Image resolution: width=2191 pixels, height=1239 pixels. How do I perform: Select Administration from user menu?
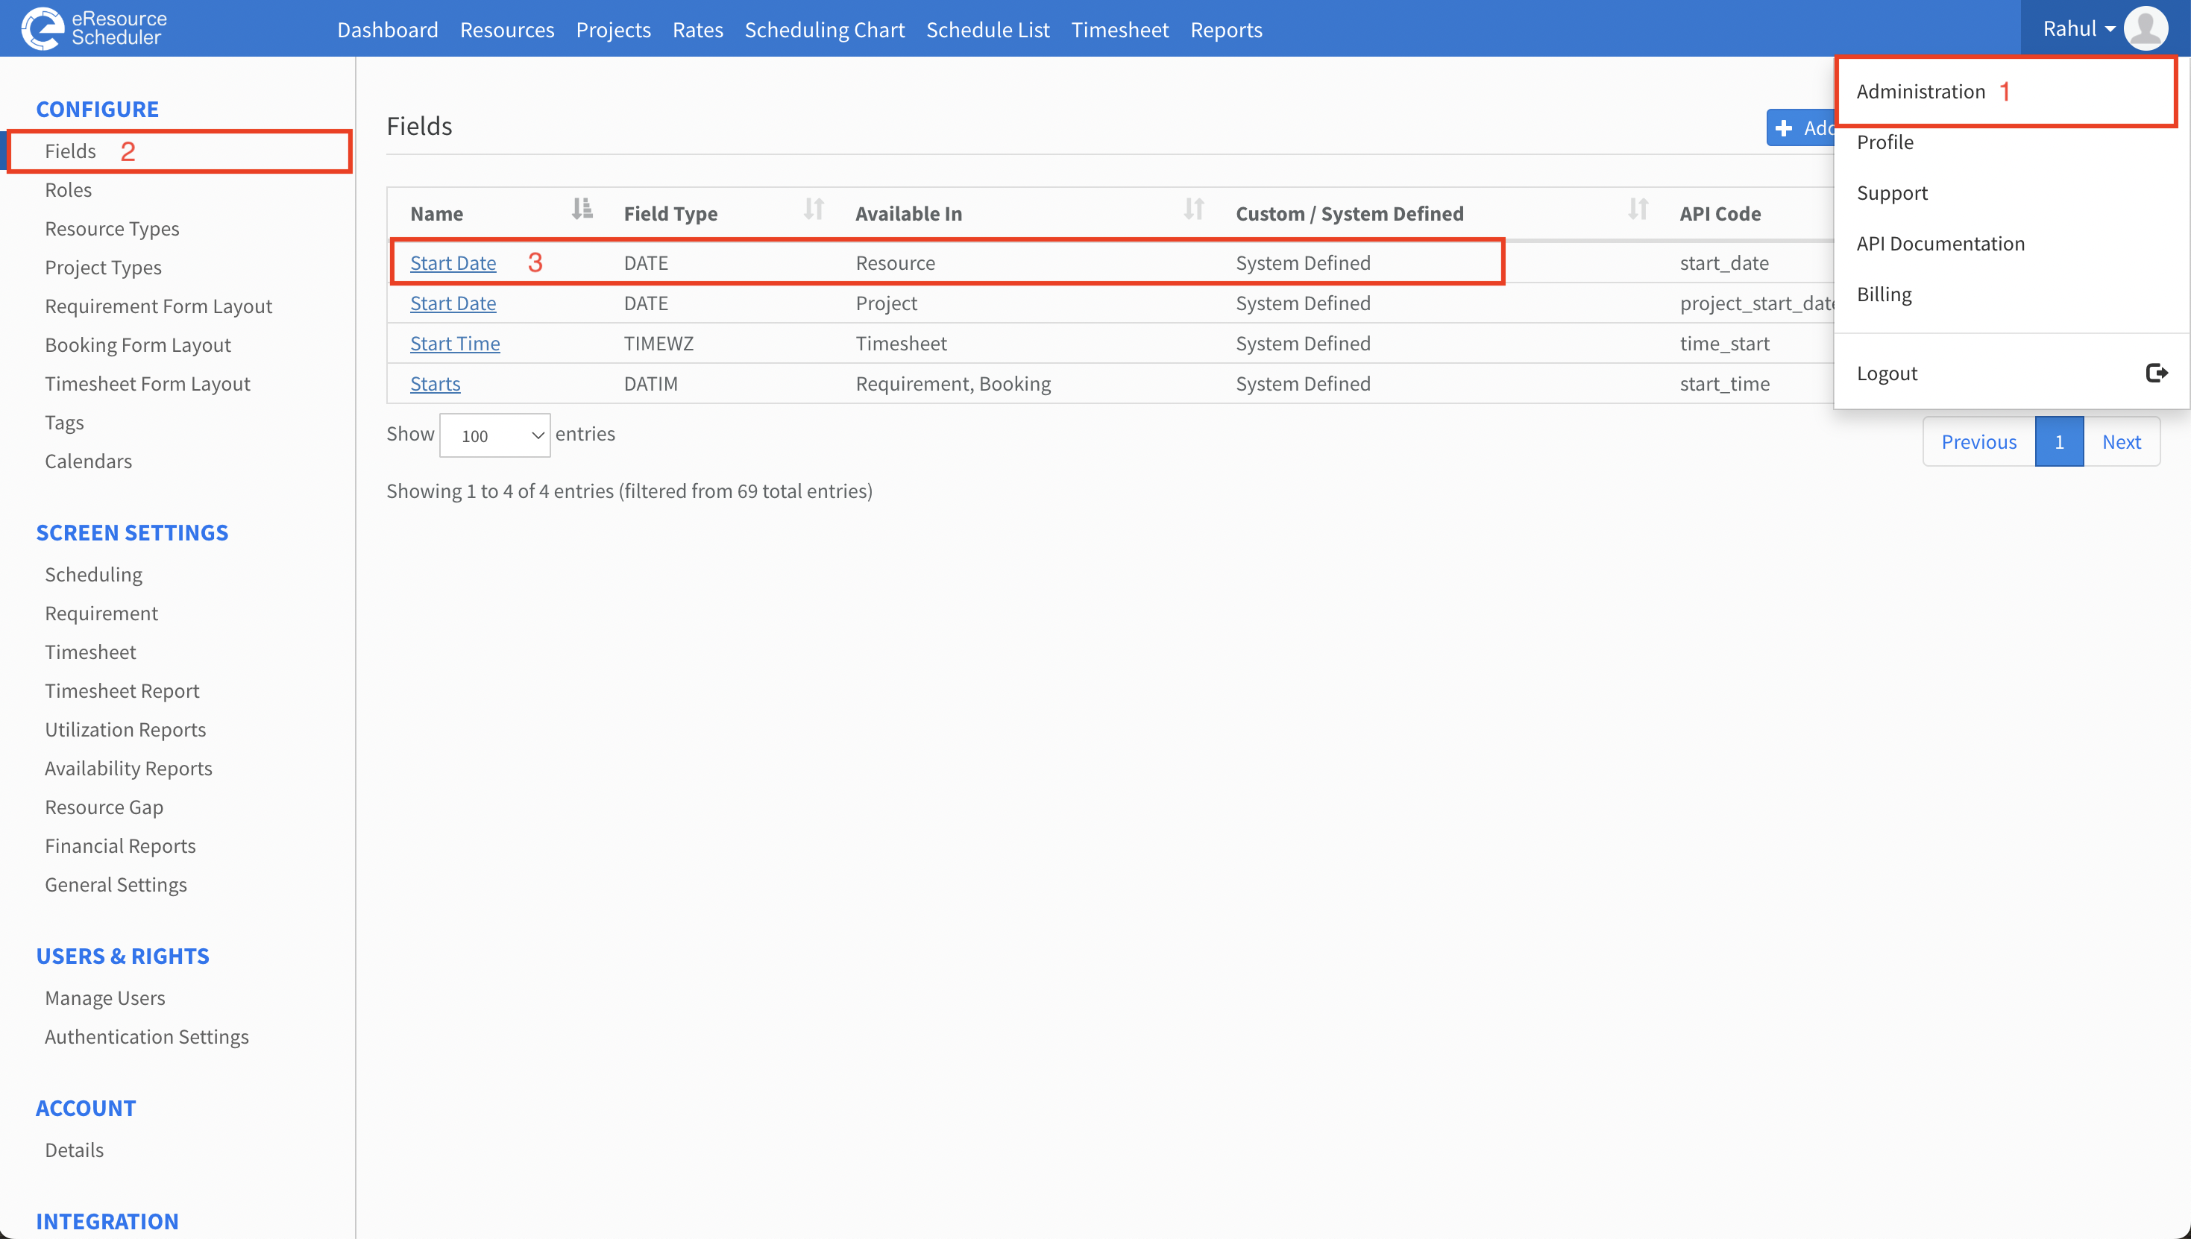tap(1920, 91)
